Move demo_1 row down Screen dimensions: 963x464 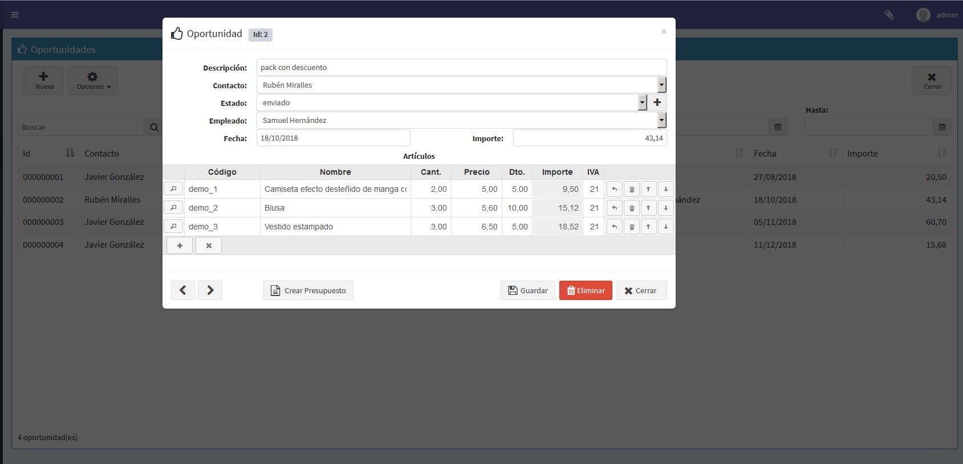click(665, 189)
